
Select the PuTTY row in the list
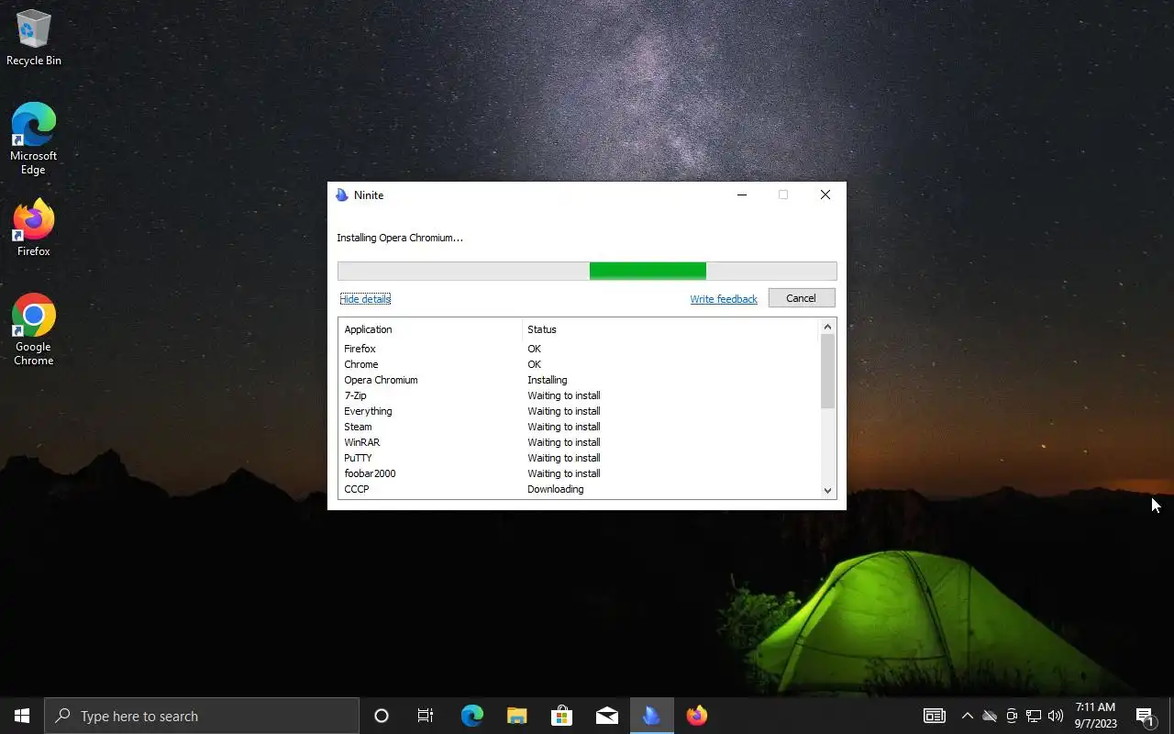tap(578, 458)
